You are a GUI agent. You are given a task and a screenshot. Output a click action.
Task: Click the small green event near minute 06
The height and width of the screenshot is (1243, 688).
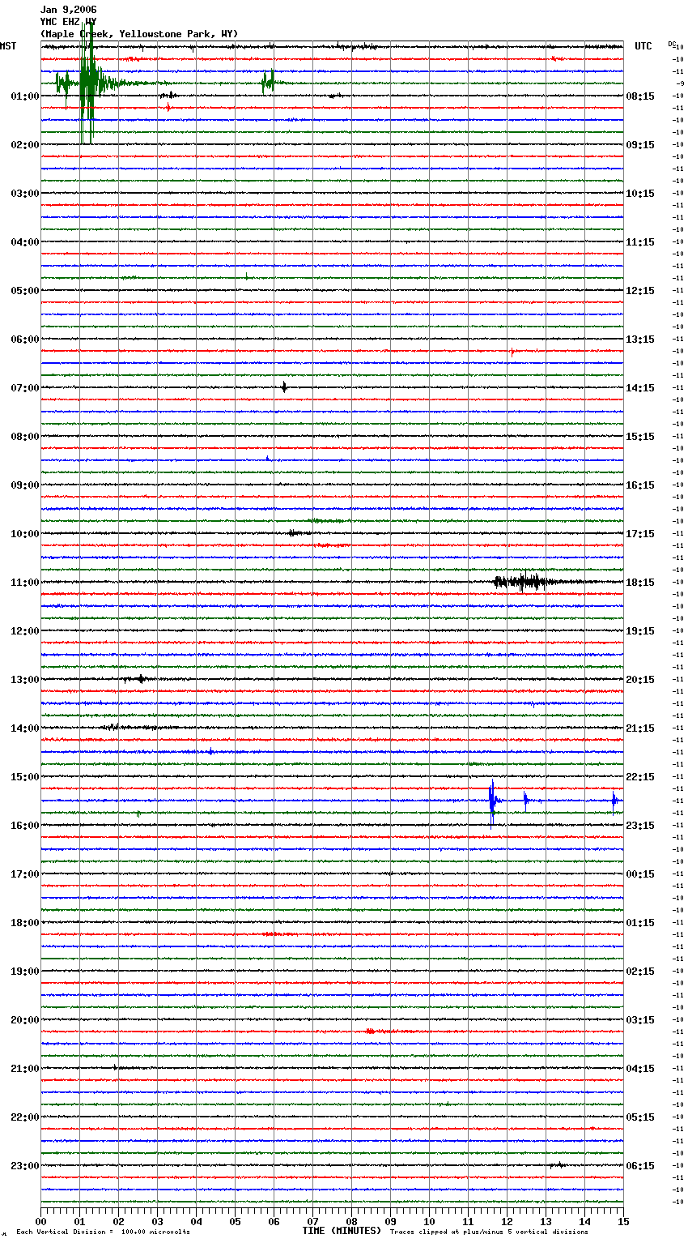tap(269, 81)
